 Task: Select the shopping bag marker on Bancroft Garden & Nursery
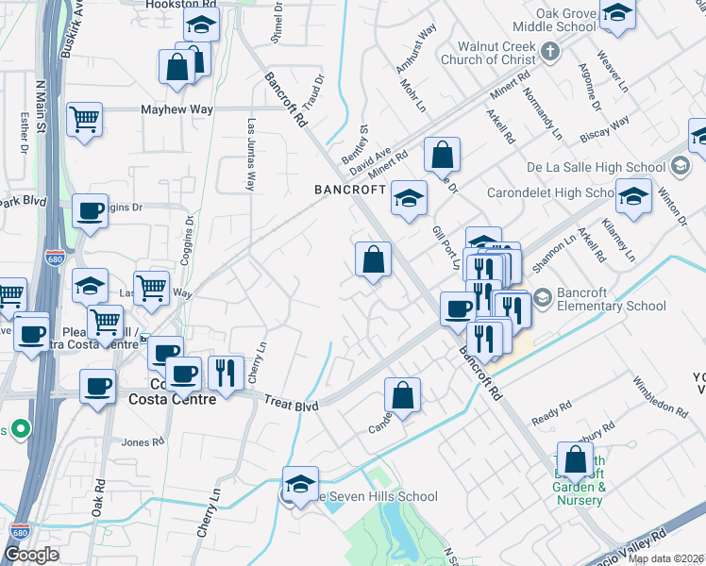pos(575,459)
